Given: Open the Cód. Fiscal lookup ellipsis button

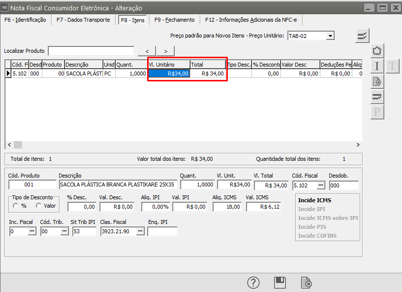Looking at the screenshot, I should (x=321, y=185).
